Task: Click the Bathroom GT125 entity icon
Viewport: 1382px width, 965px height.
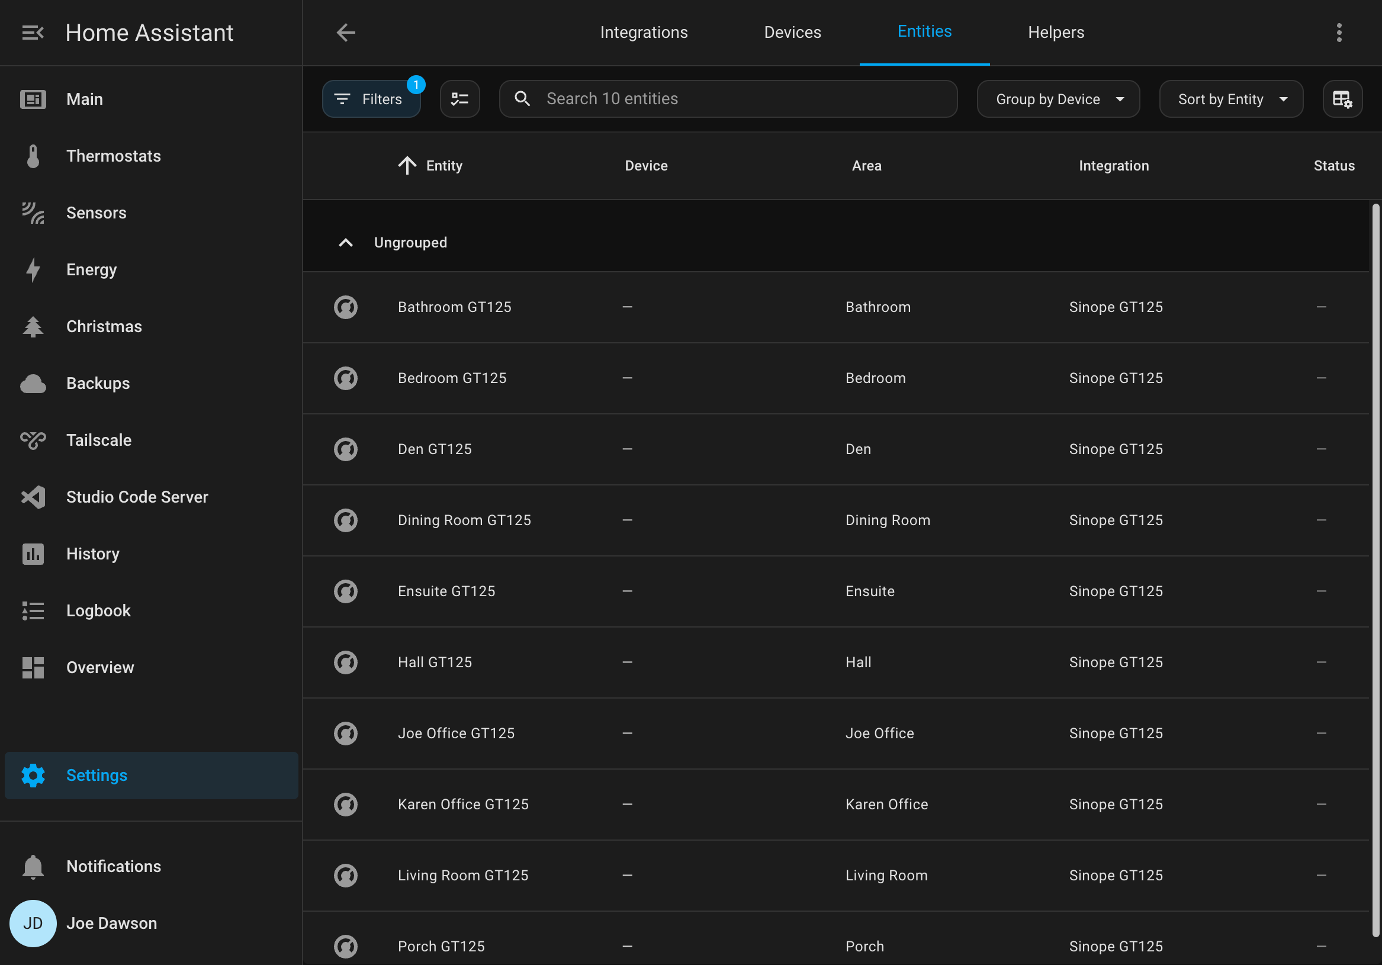Action: tap(346, 308)
